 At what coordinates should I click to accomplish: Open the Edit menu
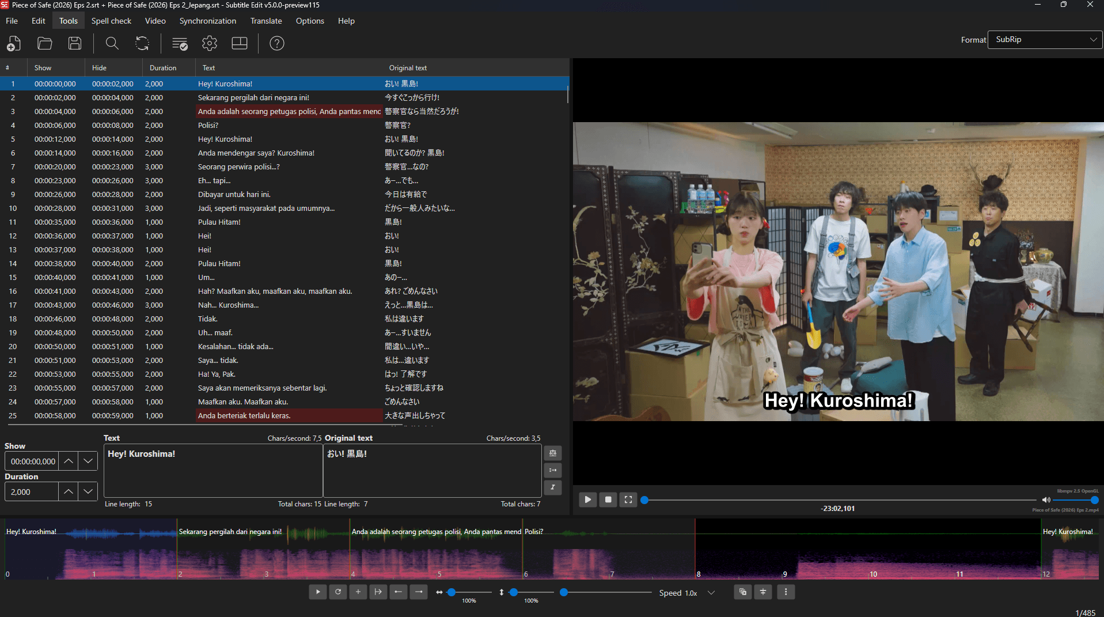coord(39,21)
